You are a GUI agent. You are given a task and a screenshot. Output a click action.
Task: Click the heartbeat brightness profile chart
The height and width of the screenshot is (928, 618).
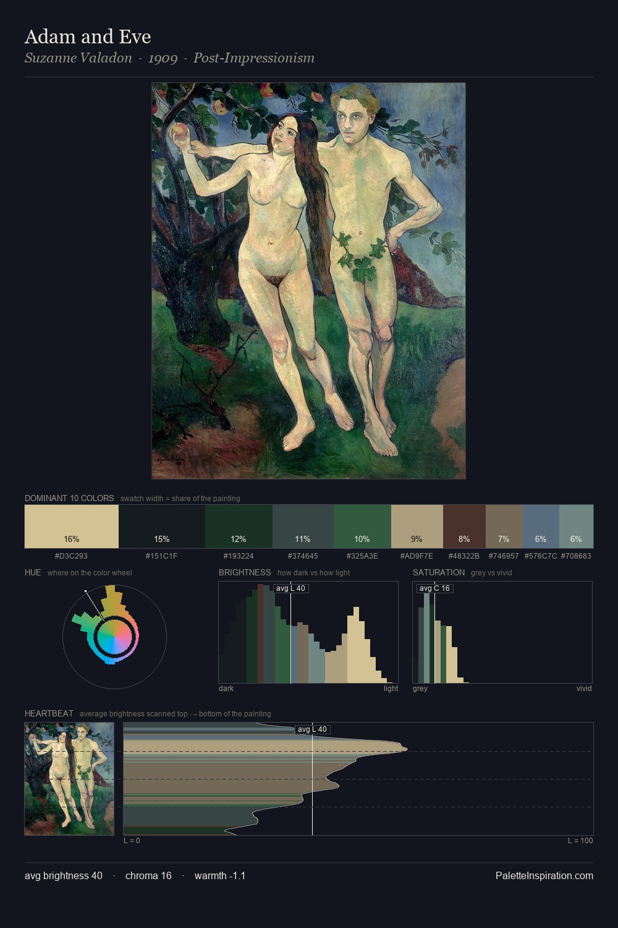point(358,779)
